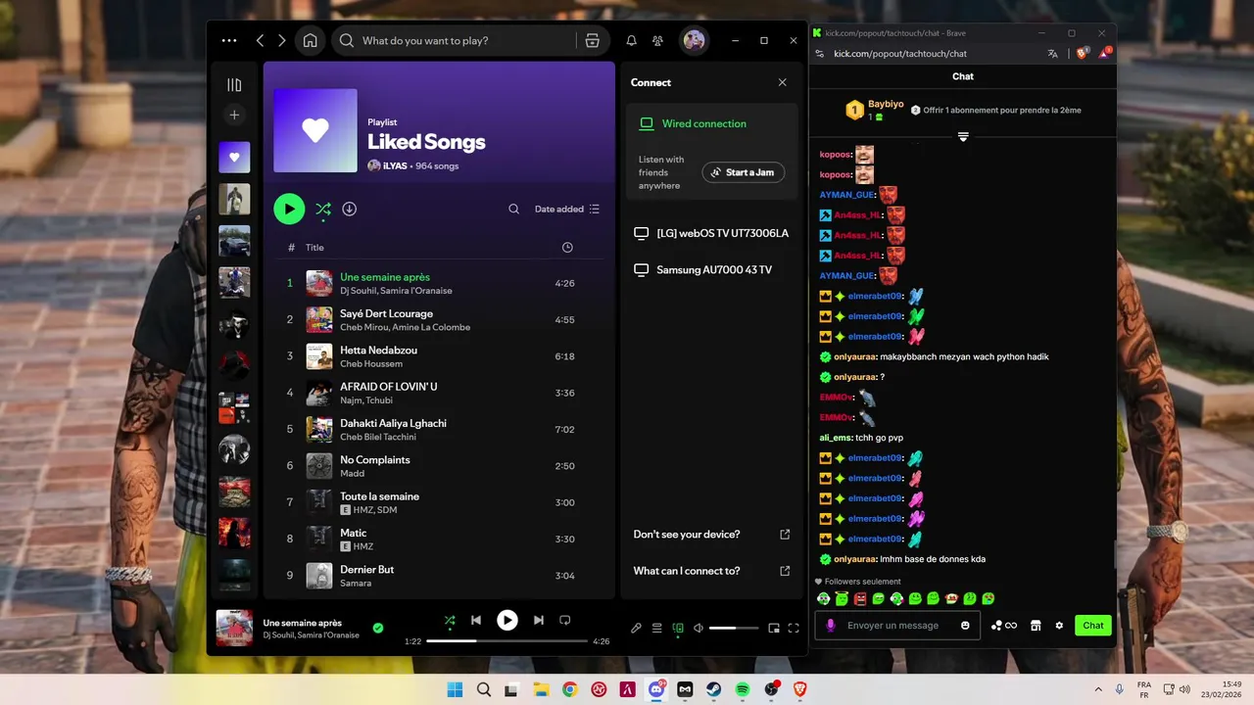Sort by the Title column header

point(314,248)
